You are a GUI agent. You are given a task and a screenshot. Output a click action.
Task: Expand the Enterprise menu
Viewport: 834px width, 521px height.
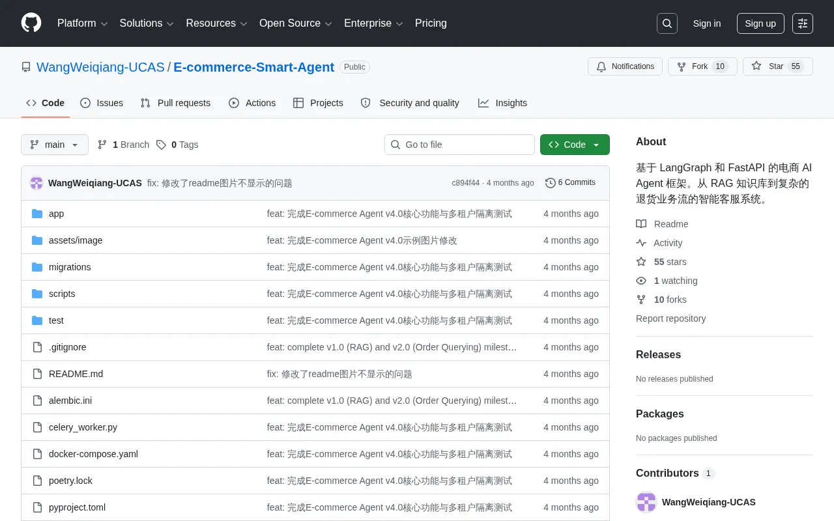point(374,23)
